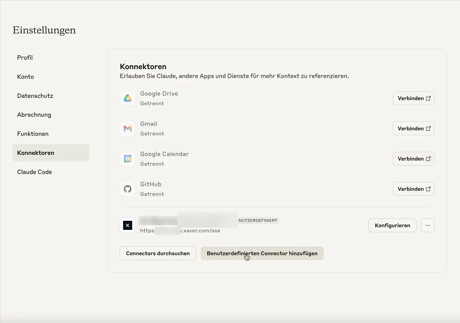Select Konnektoren in the sidebar
This screenshot has width=460, height=323.
click(x=51, y=153)
